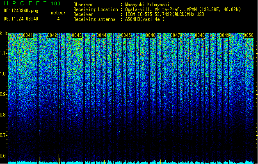Click the 0.6 frequency axis label
Screen dimensions: 258x164
tap(3, 156)
